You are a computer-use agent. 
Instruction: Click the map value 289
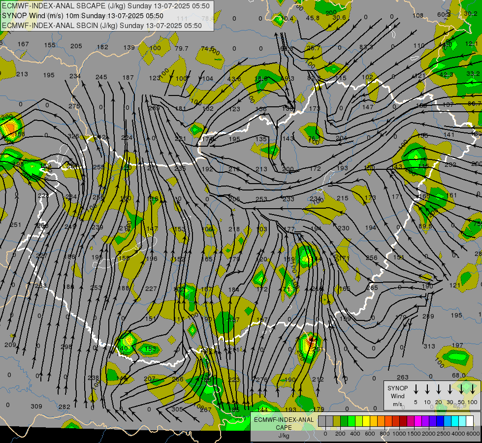click(x=428, y=316)
